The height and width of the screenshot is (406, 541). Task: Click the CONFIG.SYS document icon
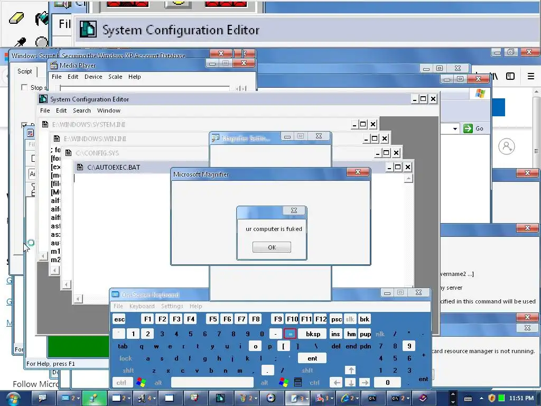(68, 153)
